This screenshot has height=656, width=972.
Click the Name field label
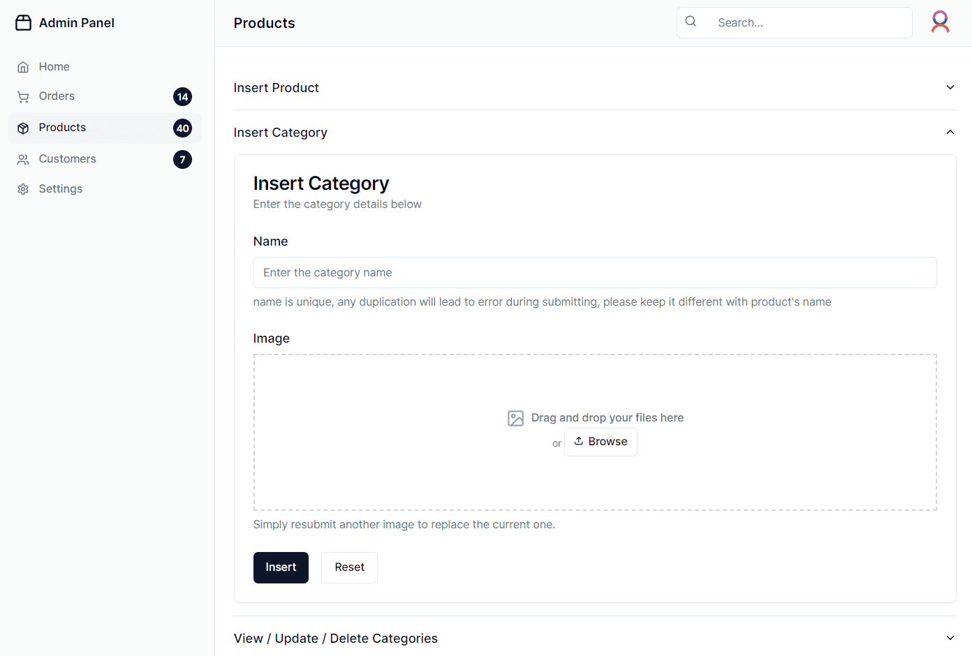[270, 241]
